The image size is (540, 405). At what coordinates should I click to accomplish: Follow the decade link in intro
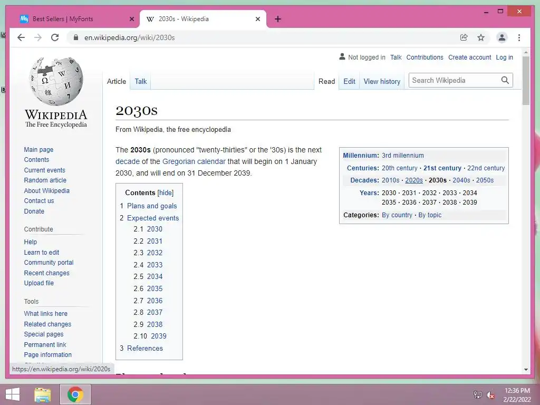[128, 161]
